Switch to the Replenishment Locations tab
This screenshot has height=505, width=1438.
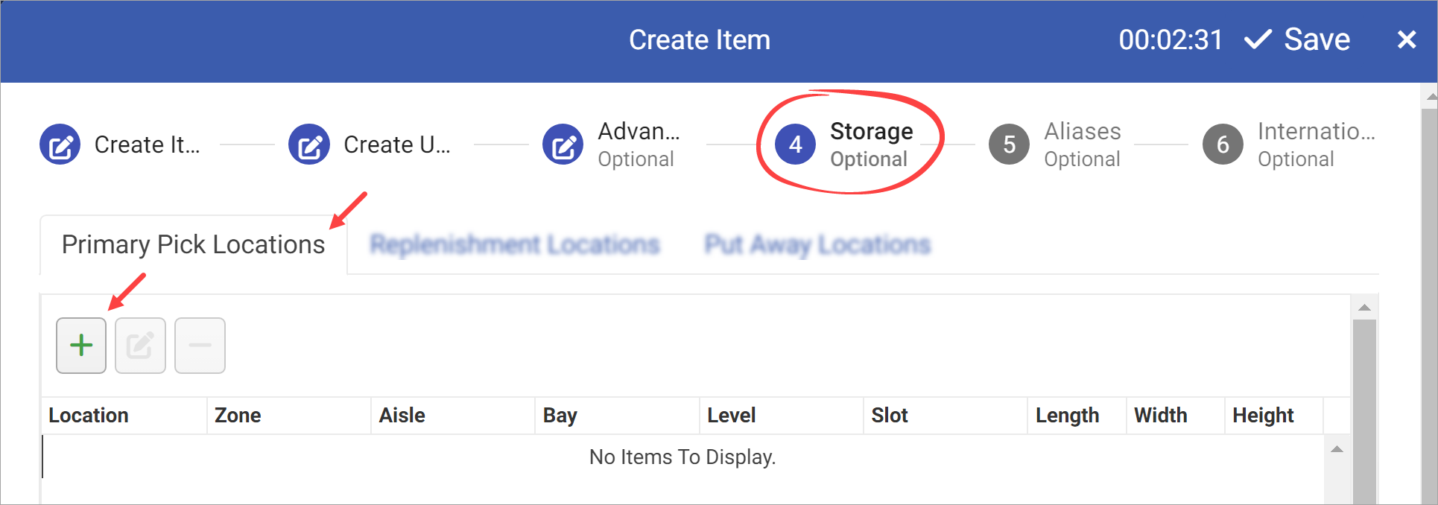pos(515,244)
